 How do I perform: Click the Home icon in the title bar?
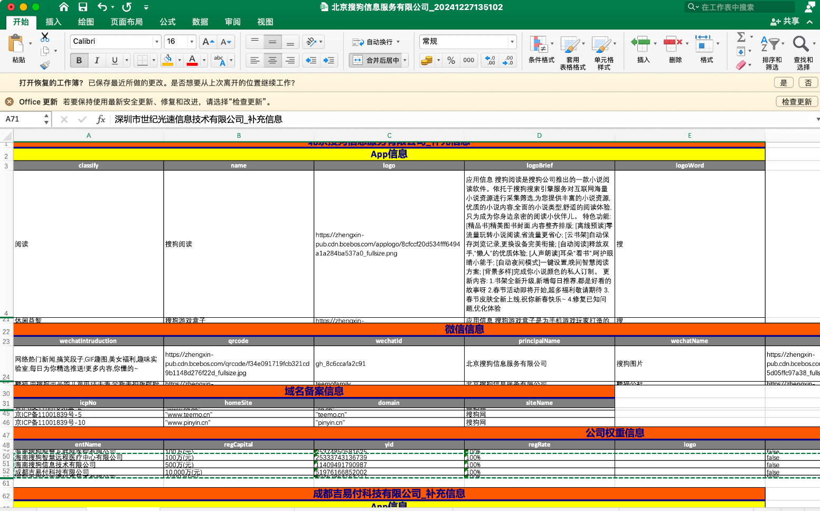click(64, 7)
